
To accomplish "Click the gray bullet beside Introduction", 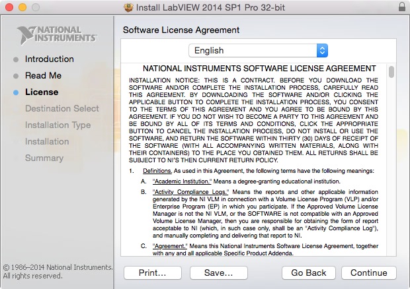I will pyautogui.click(x=16, y=59).
